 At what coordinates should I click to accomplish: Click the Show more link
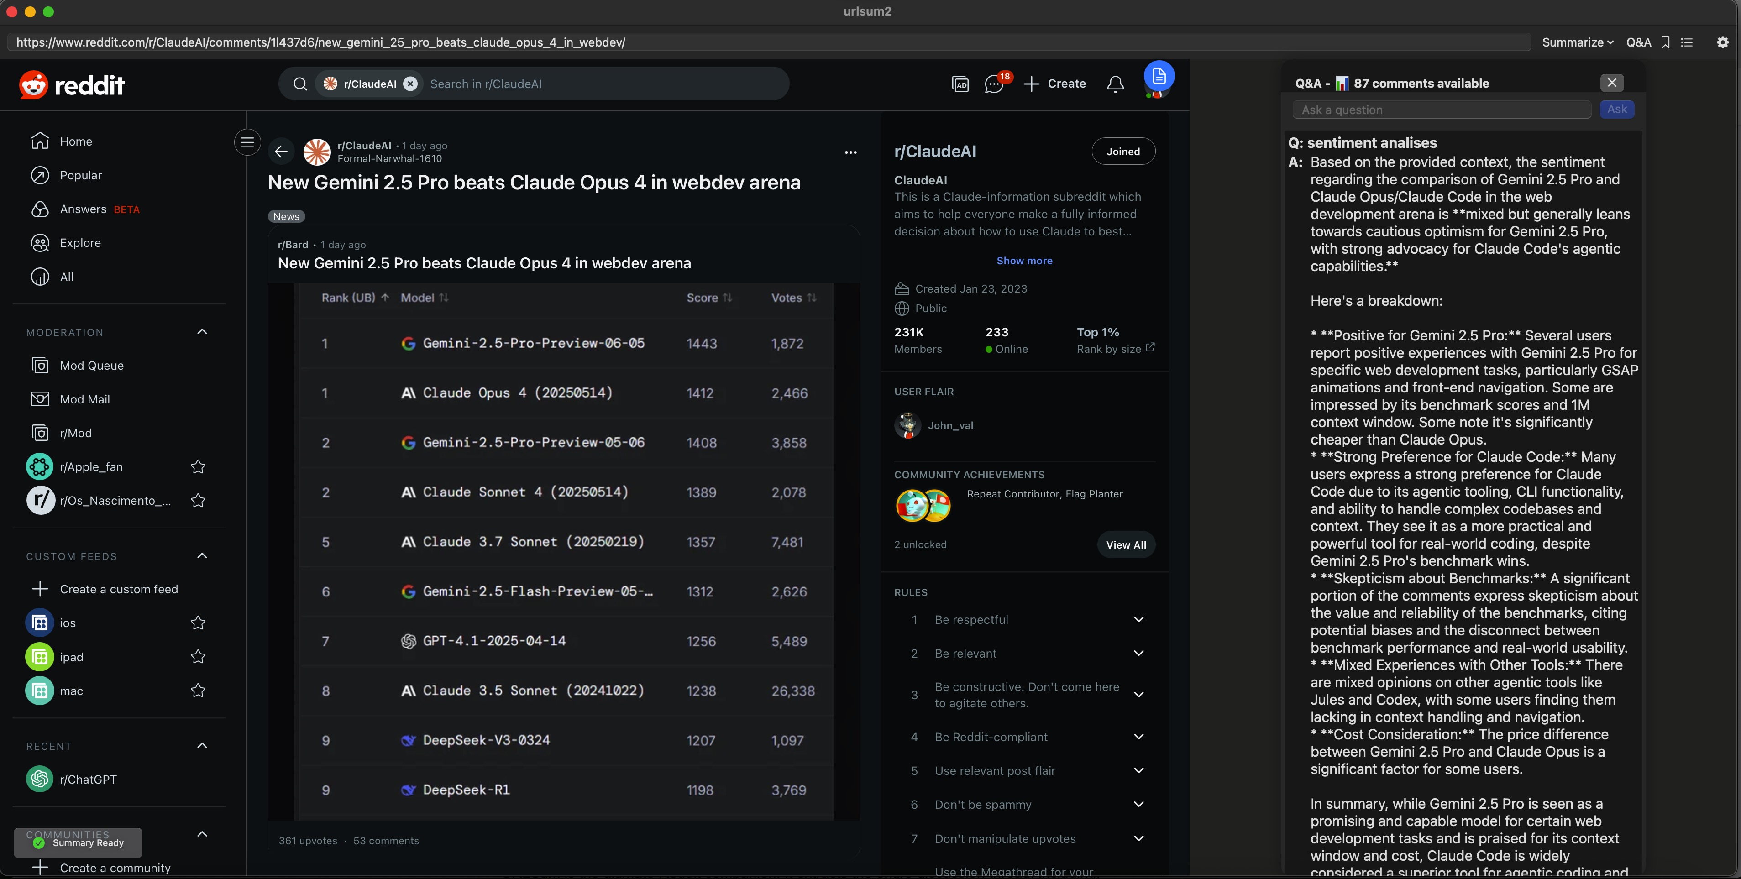pyautogui.click(x=1024, y=261)
